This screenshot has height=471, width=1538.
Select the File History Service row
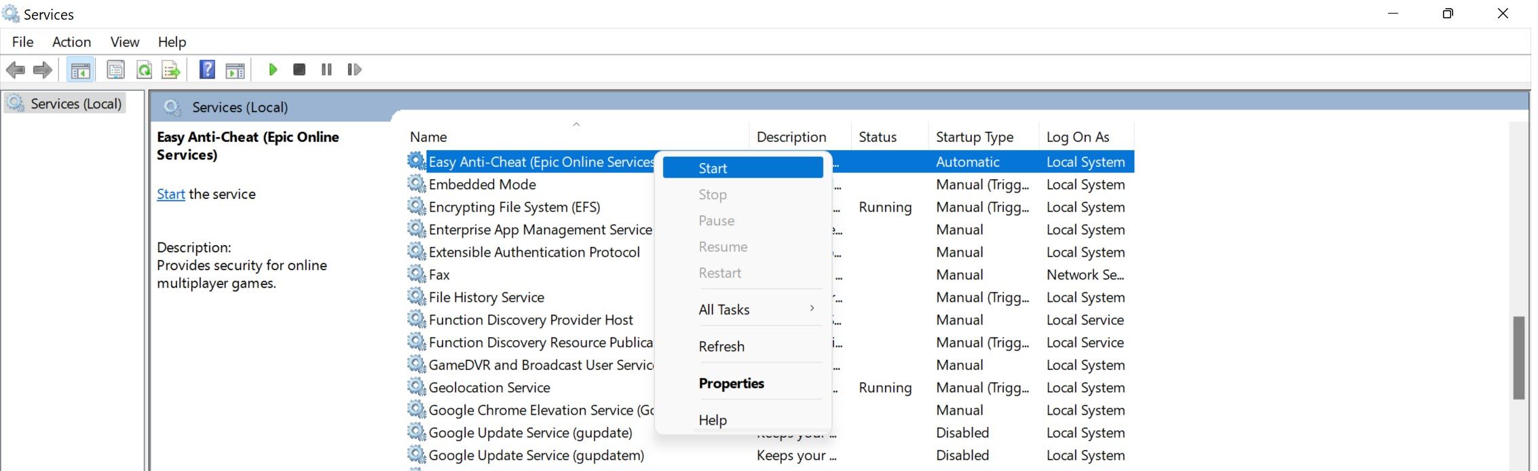point(486,297)
